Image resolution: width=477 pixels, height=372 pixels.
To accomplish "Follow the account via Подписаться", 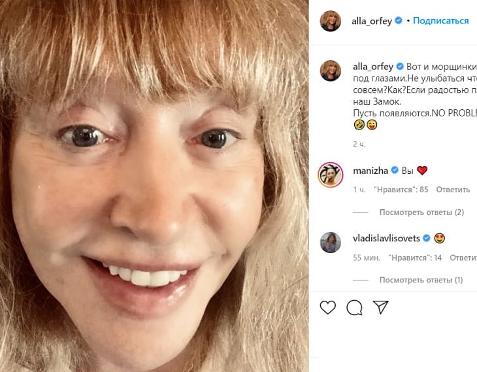I will [x=440, y=21].
